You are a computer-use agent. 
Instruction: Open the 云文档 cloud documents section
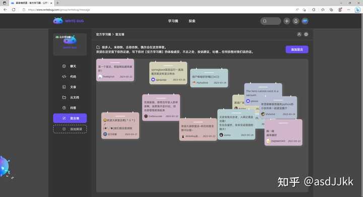[70, 97]
